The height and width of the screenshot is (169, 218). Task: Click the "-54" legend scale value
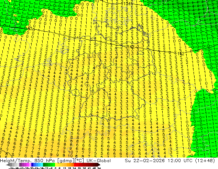[x=11, y=168]
